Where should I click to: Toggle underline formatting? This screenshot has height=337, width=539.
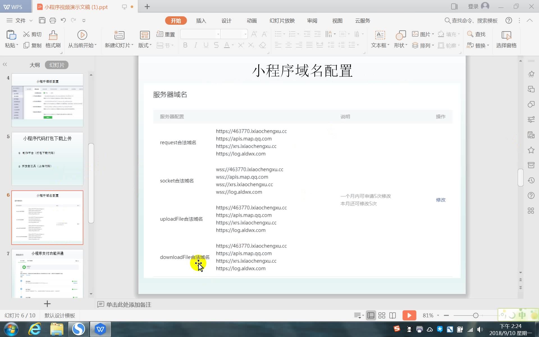tap(206, 45)
